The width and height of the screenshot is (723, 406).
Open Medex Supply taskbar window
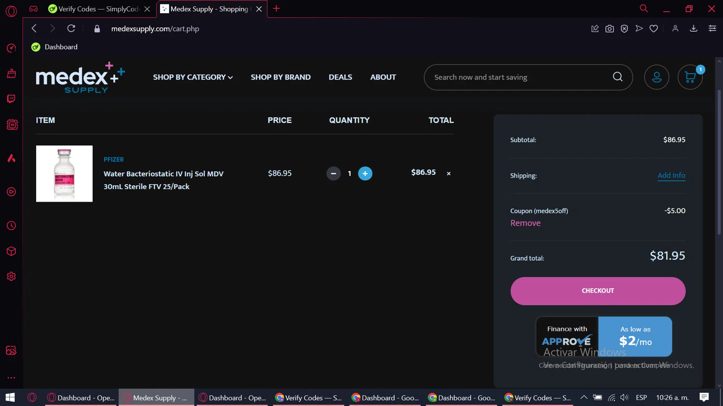click(x=156, y=397)
